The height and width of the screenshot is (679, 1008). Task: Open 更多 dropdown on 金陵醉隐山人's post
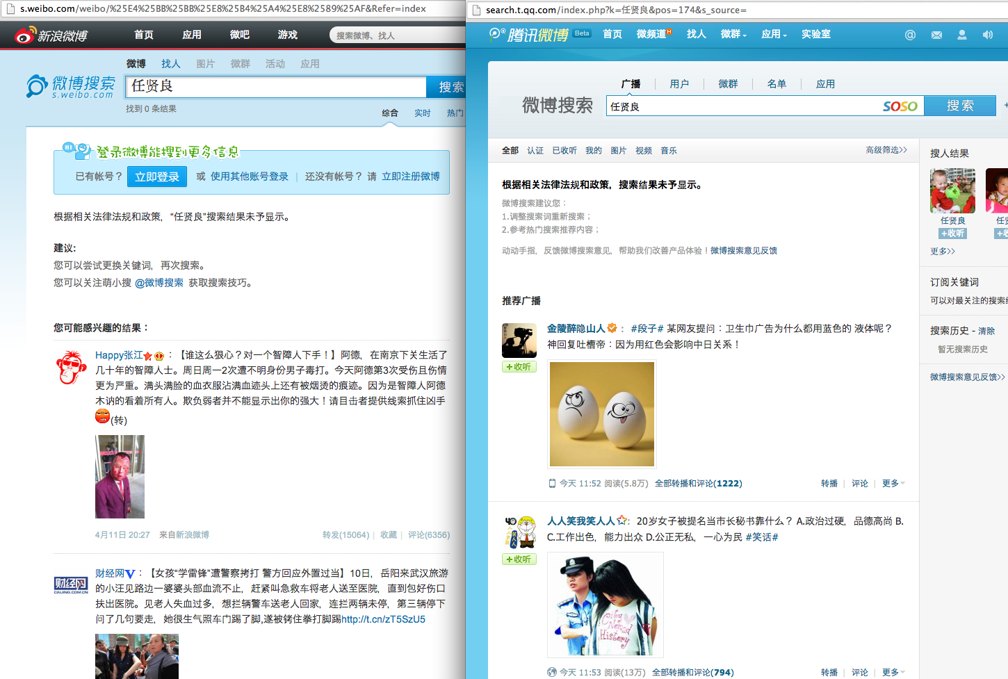pos(893,484)
